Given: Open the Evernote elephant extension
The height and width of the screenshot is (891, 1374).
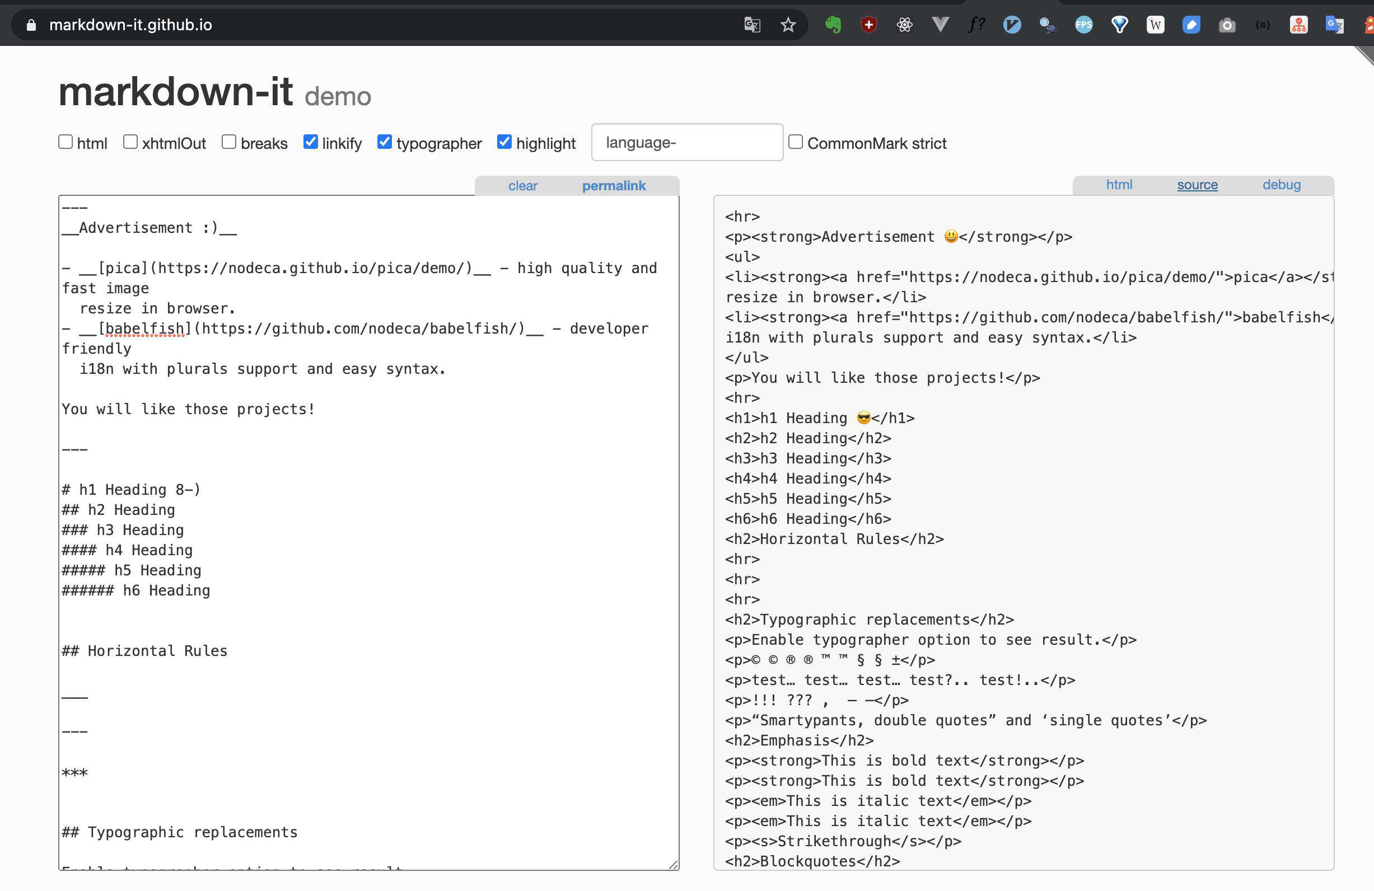Looking at the screenshot, I should (x=833, y=25).
